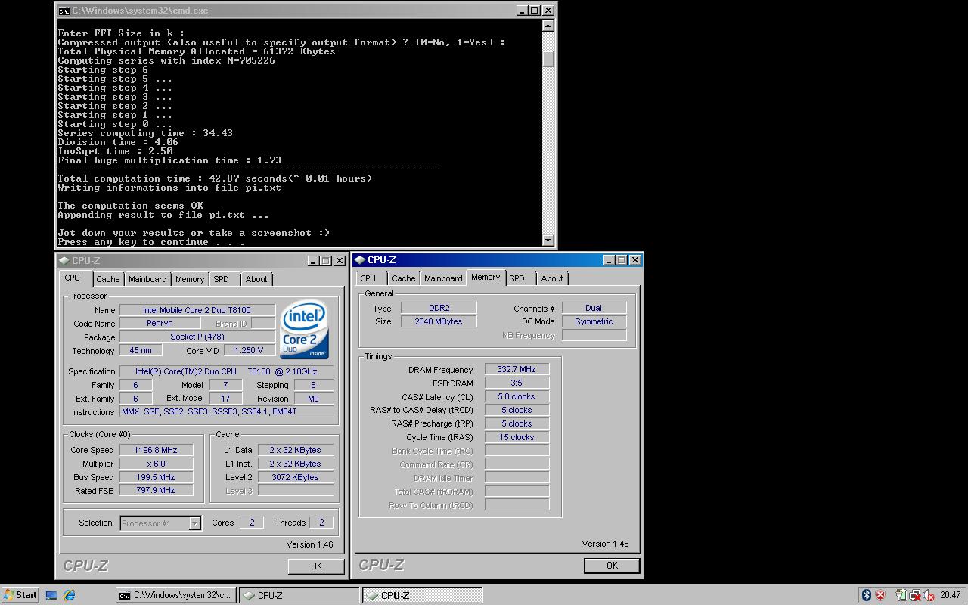Click Total computation time line in cmd
Screen dimensions: 968x605
[x=215, y=178]
